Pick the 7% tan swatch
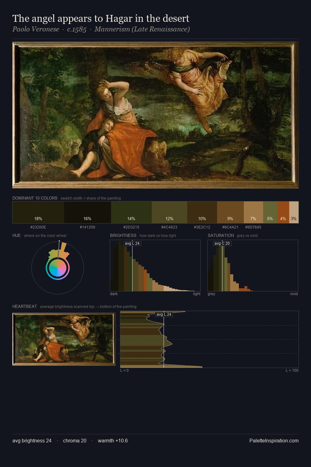 pos(253,212)
